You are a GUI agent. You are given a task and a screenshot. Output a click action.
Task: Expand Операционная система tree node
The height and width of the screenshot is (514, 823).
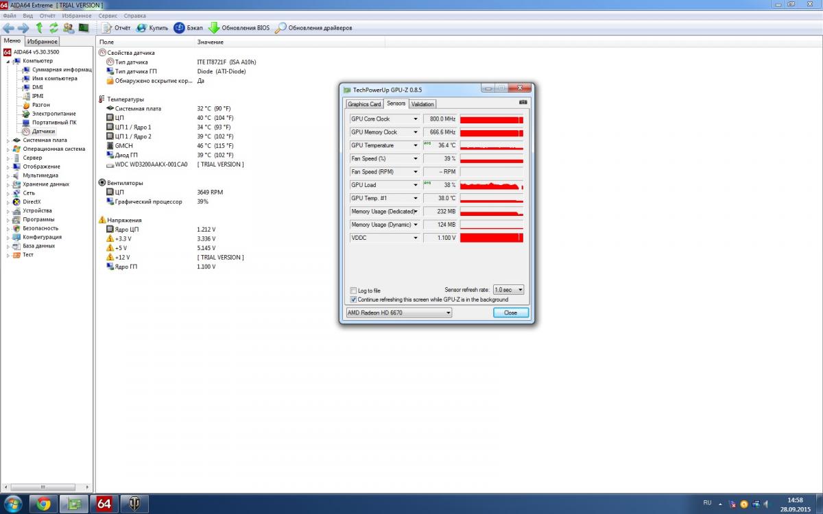[8, 149]
